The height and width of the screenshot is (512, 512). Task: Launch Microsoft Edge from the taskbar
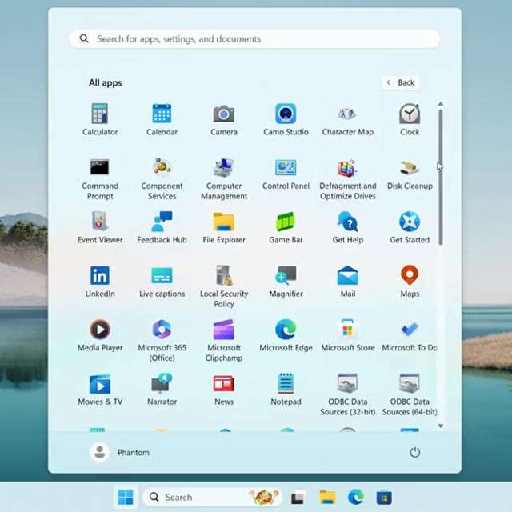click(x=355, y=497)
